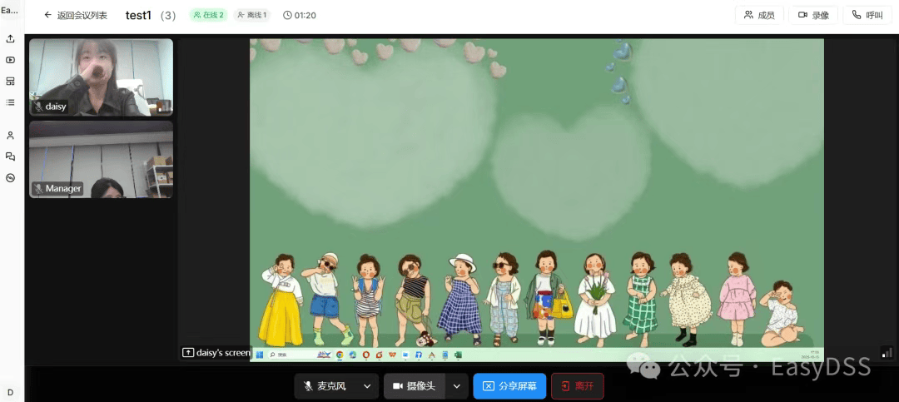This screenshot has width=899, height=402.
Task: Select daisy's video thumbnail
Action: 101,77
